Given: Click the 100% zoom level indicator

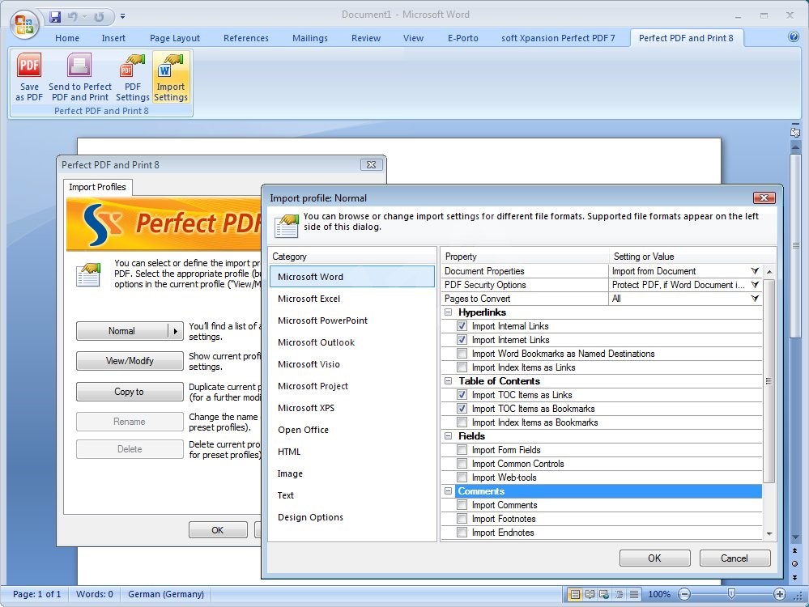Looking at the screenshot, I should pyautogui.click(x=659, y=594).
